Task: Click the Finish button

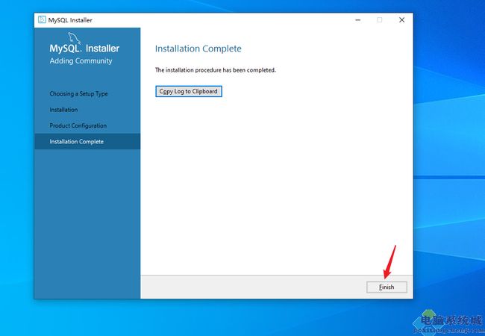Action: [x=387, y=287]
